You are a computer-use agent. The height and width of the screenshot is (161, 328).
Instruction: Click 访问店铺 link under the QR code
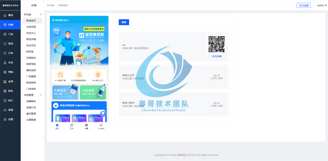click(216, 56)
